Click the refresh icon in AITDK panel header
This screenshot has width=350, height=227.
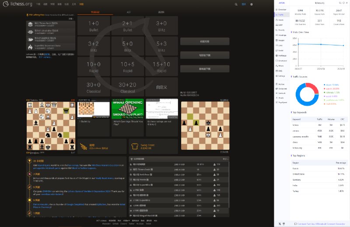click(x=343, y=3)
